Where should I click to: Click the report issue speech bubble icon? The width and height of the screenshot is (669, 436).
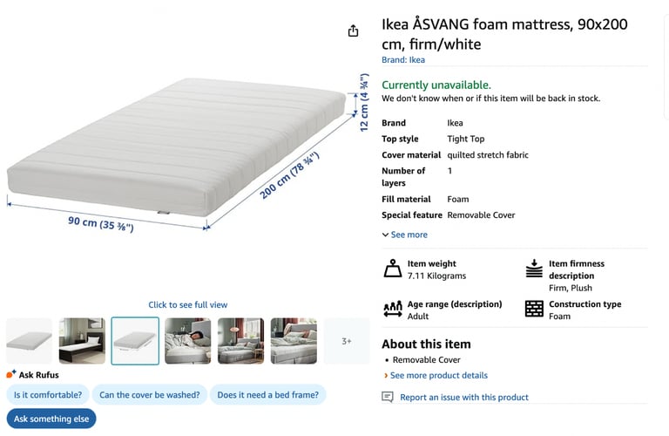point(388,397)
